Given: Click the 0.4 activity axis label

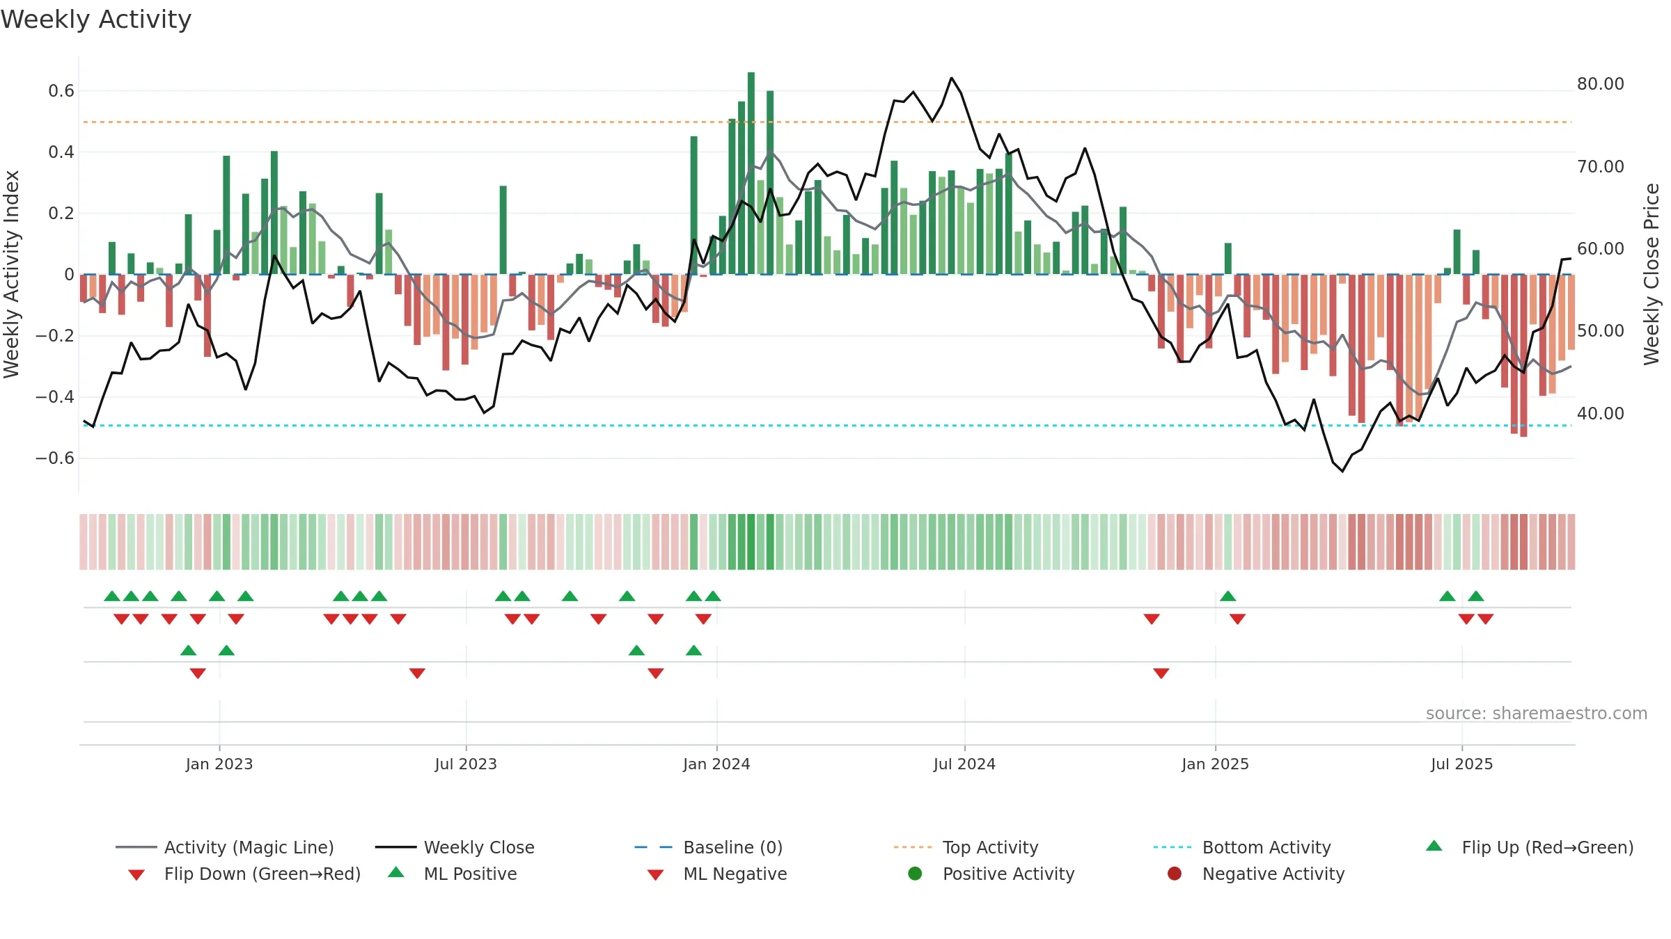Looking at the screenshot, I should click(61, 152).
